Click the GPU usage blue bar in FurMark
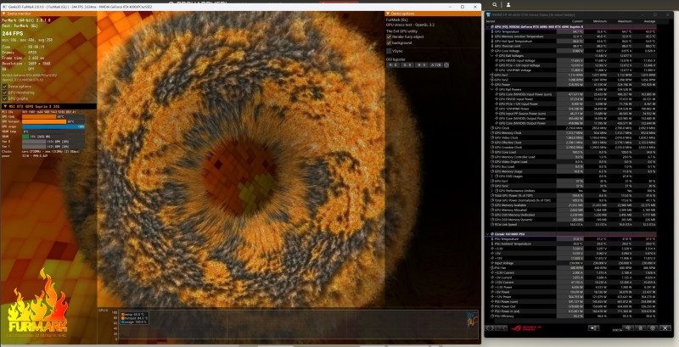Screen dimensions: 679x347 click(x=53, y=126)
